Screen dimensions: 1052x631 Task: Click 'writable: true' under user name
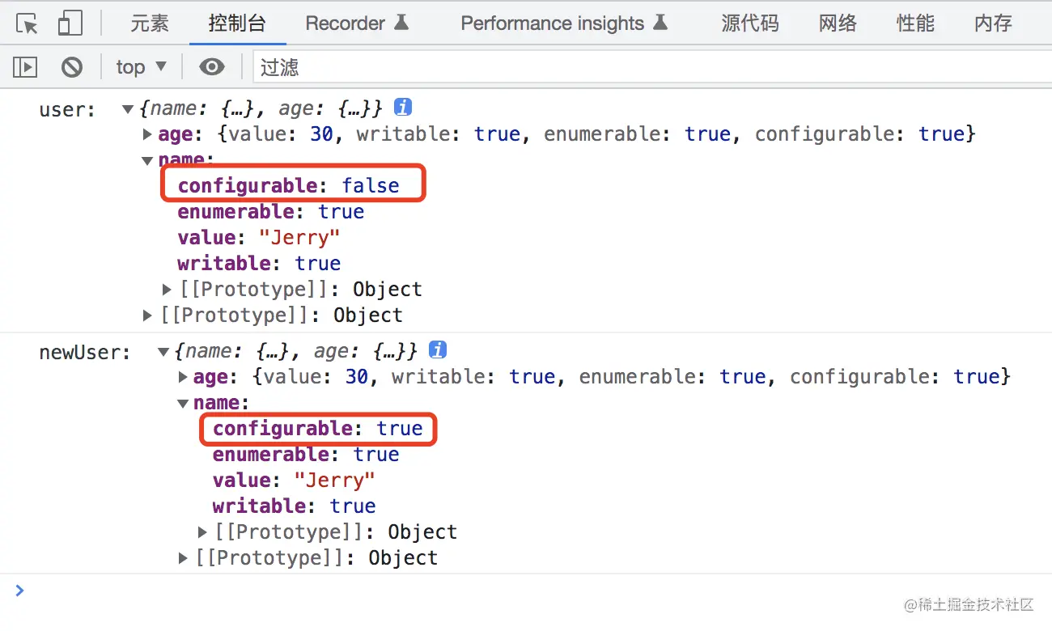coord(259,264)
